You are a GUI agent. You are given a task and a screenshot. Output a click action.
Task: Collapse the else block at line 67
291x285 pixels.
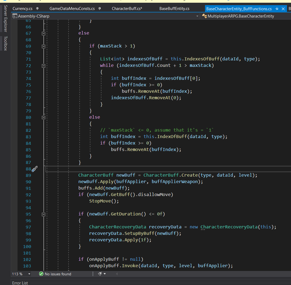coord(44,34)
